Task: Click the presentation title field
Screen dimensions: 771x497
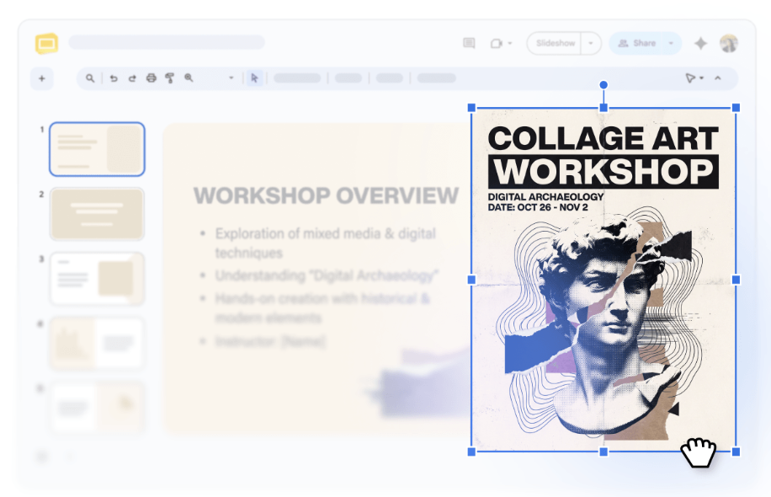Action: [167, 42]
